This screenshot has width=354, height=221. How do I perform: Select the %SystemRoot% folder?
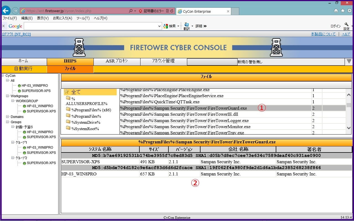(x=82, y=129)
